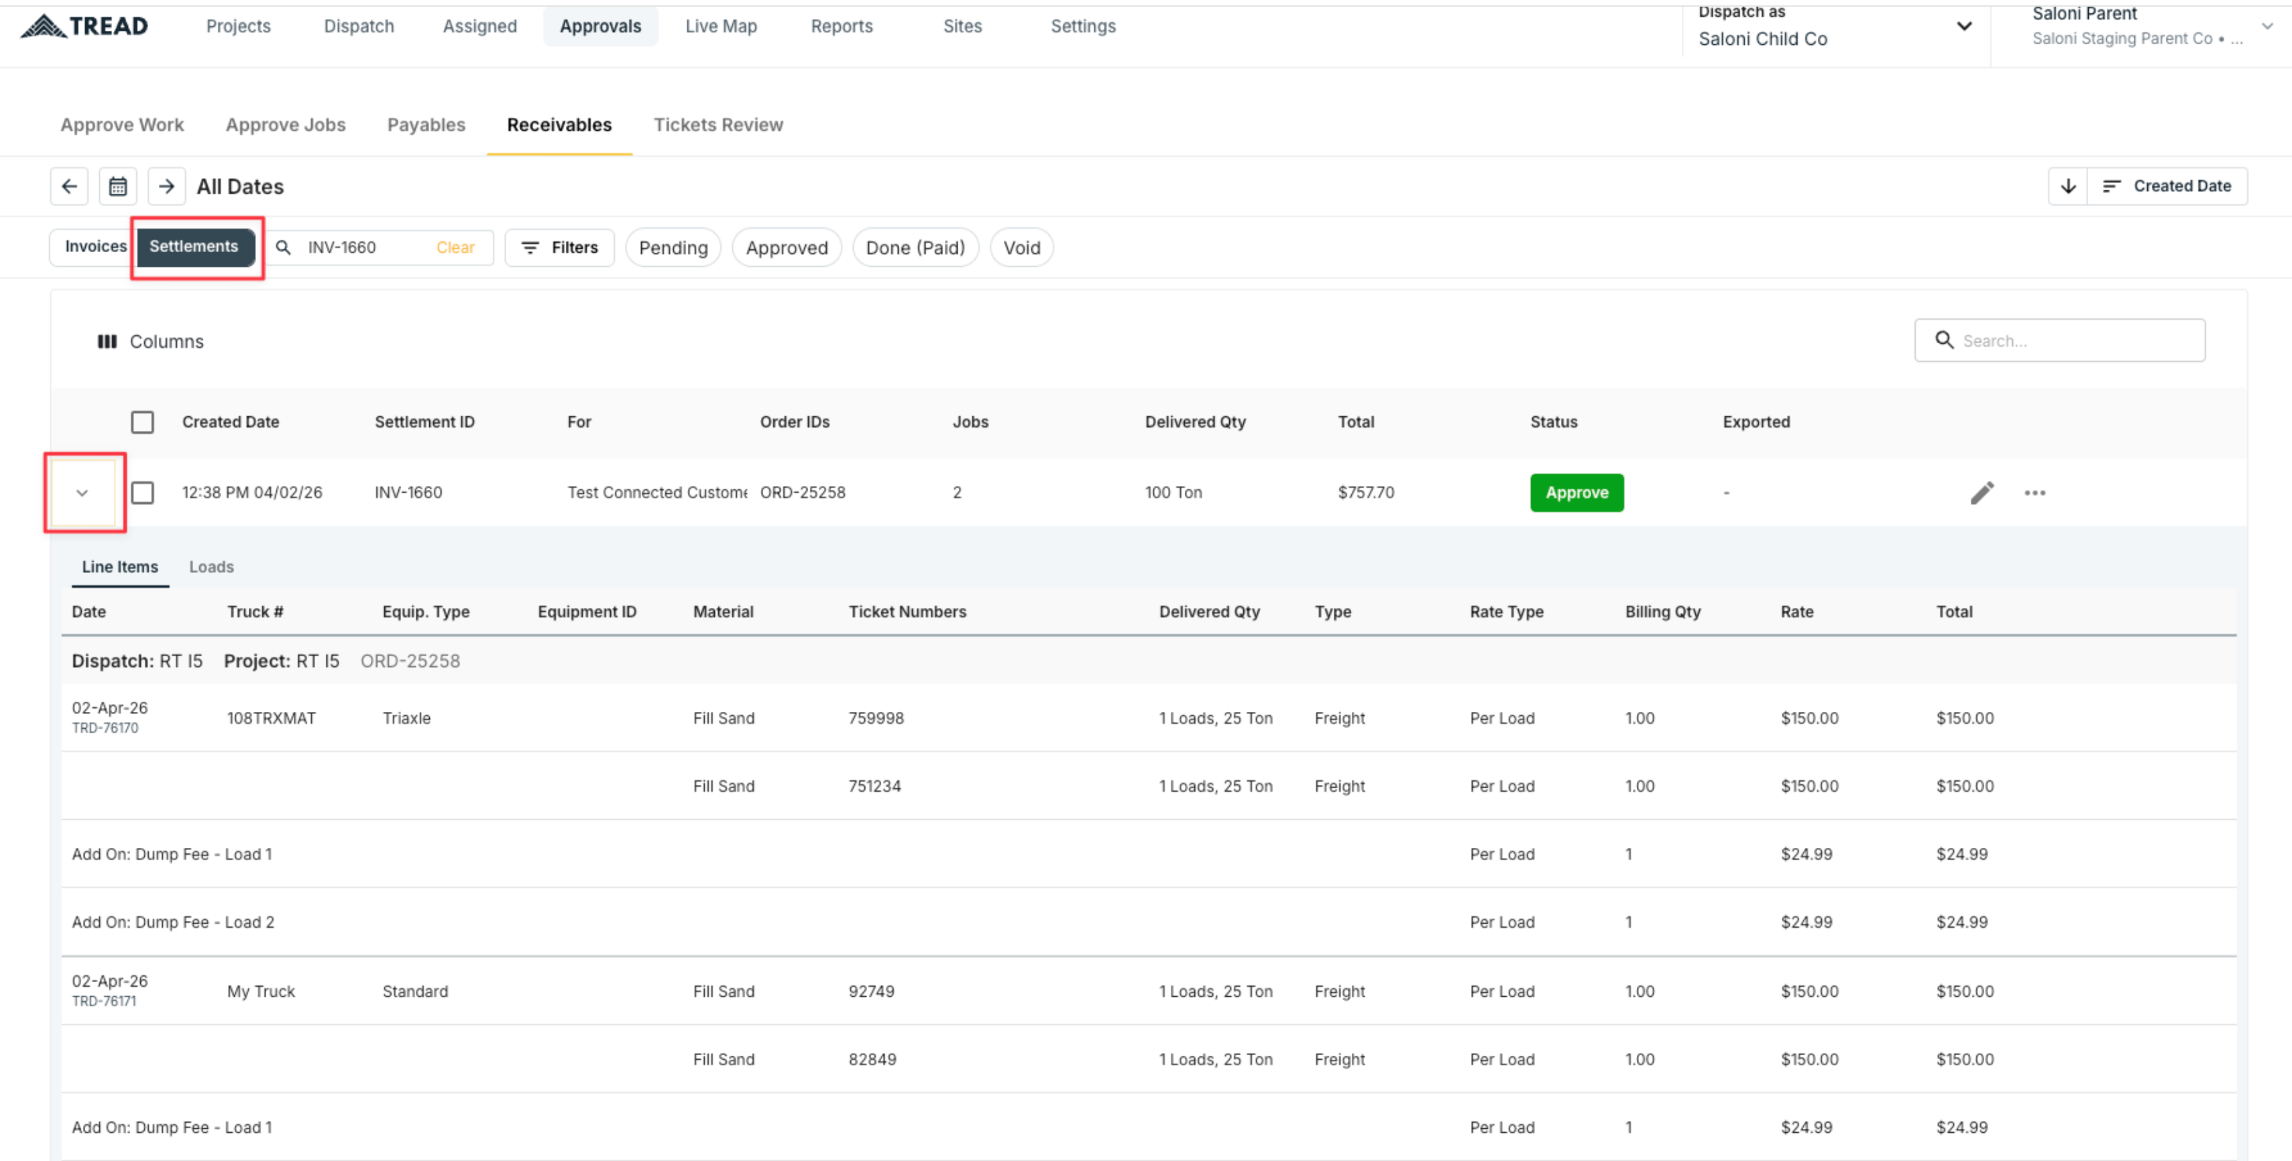Filter by Pending status

point(673,247)
